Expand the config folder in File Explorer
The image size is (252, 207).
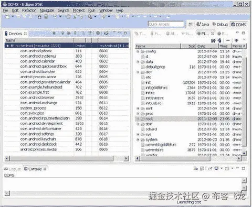coord(138,51)
